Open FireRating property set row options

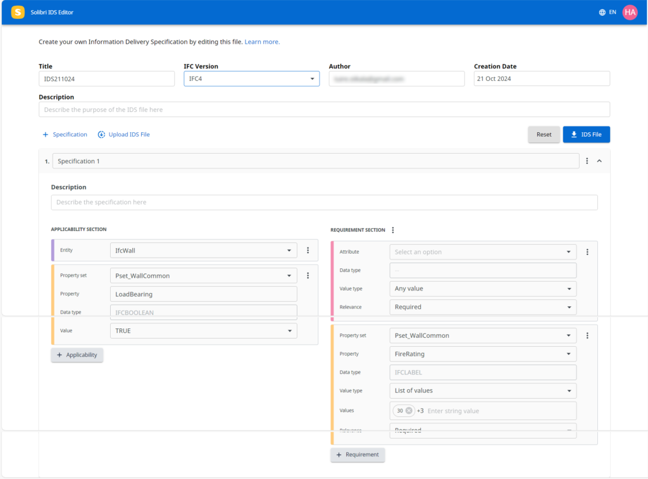[587, 336]
